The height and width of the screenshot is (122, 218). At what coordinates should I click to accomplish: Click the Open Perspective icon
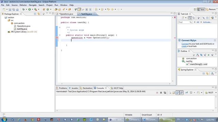pyautogui.click(x=195, y=9)
